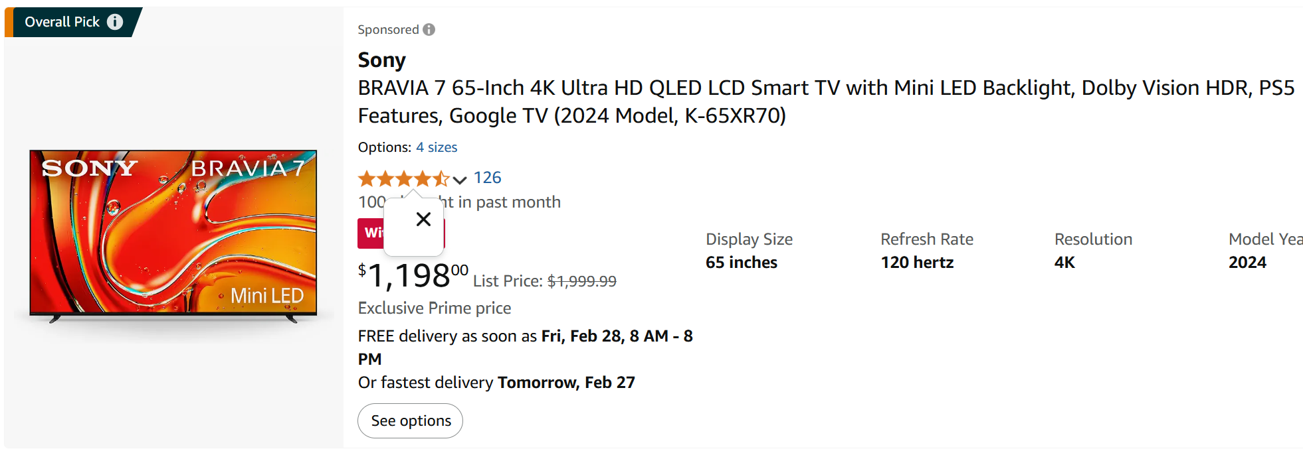Open the 126 reviews link
The width and height of the screenshot is (1303, 451).
pyautogui.click(x=487, y=178)
